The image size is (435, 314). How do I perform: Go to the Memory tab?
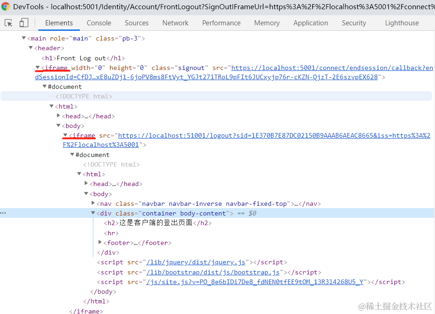267,23
